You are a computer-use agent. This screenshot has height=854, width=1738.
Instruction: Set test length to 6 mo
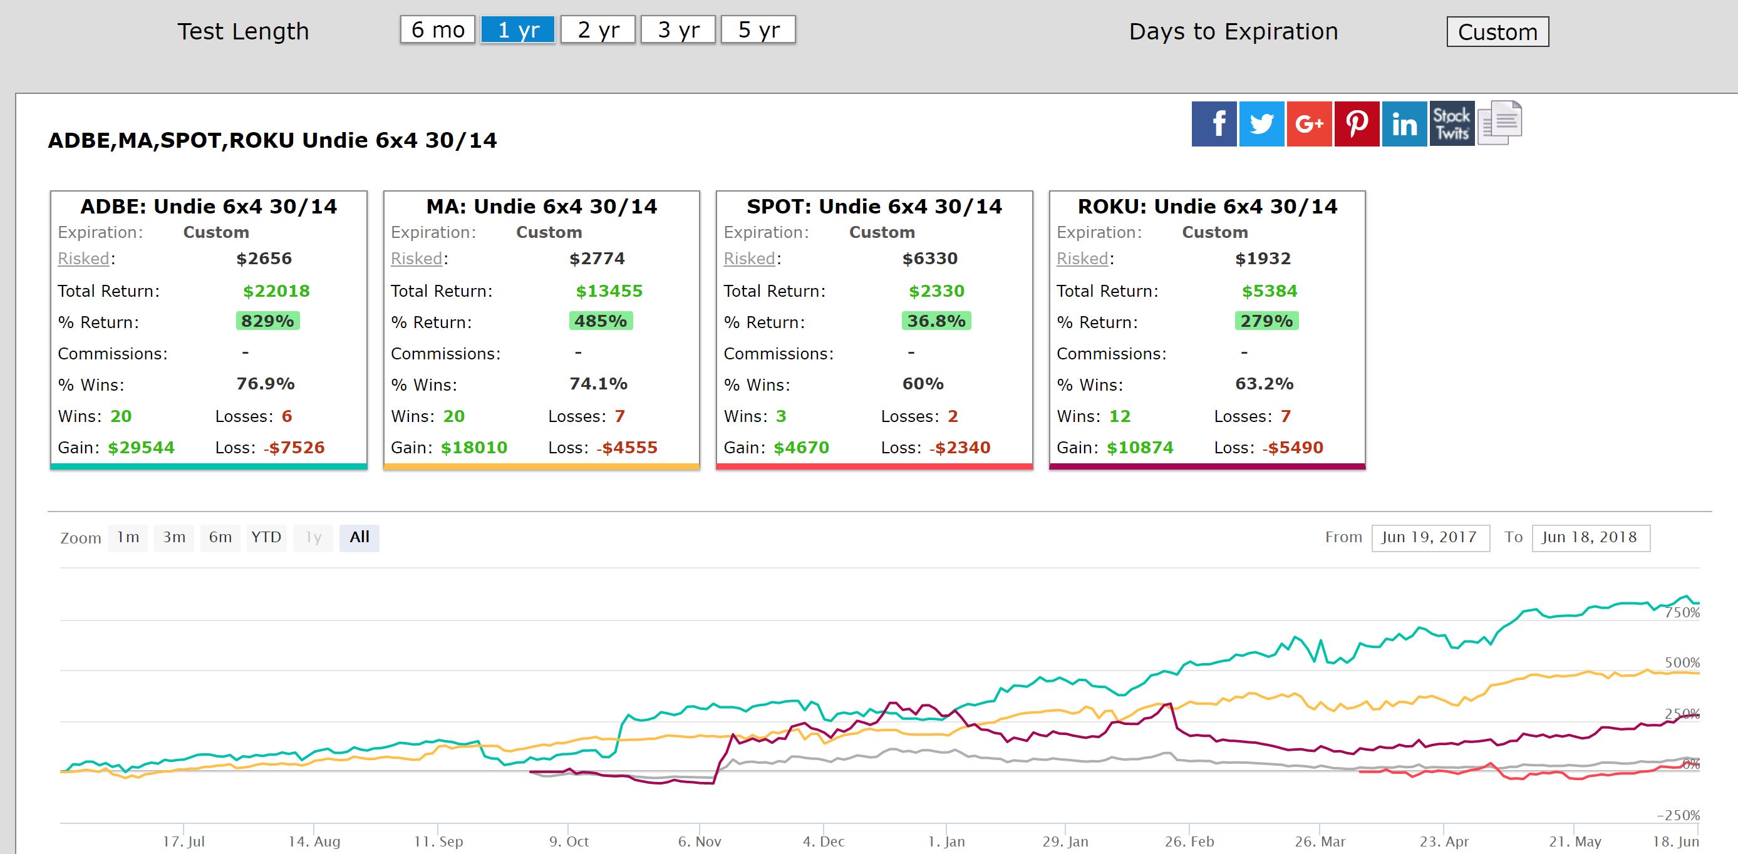[x=437, y=29]
